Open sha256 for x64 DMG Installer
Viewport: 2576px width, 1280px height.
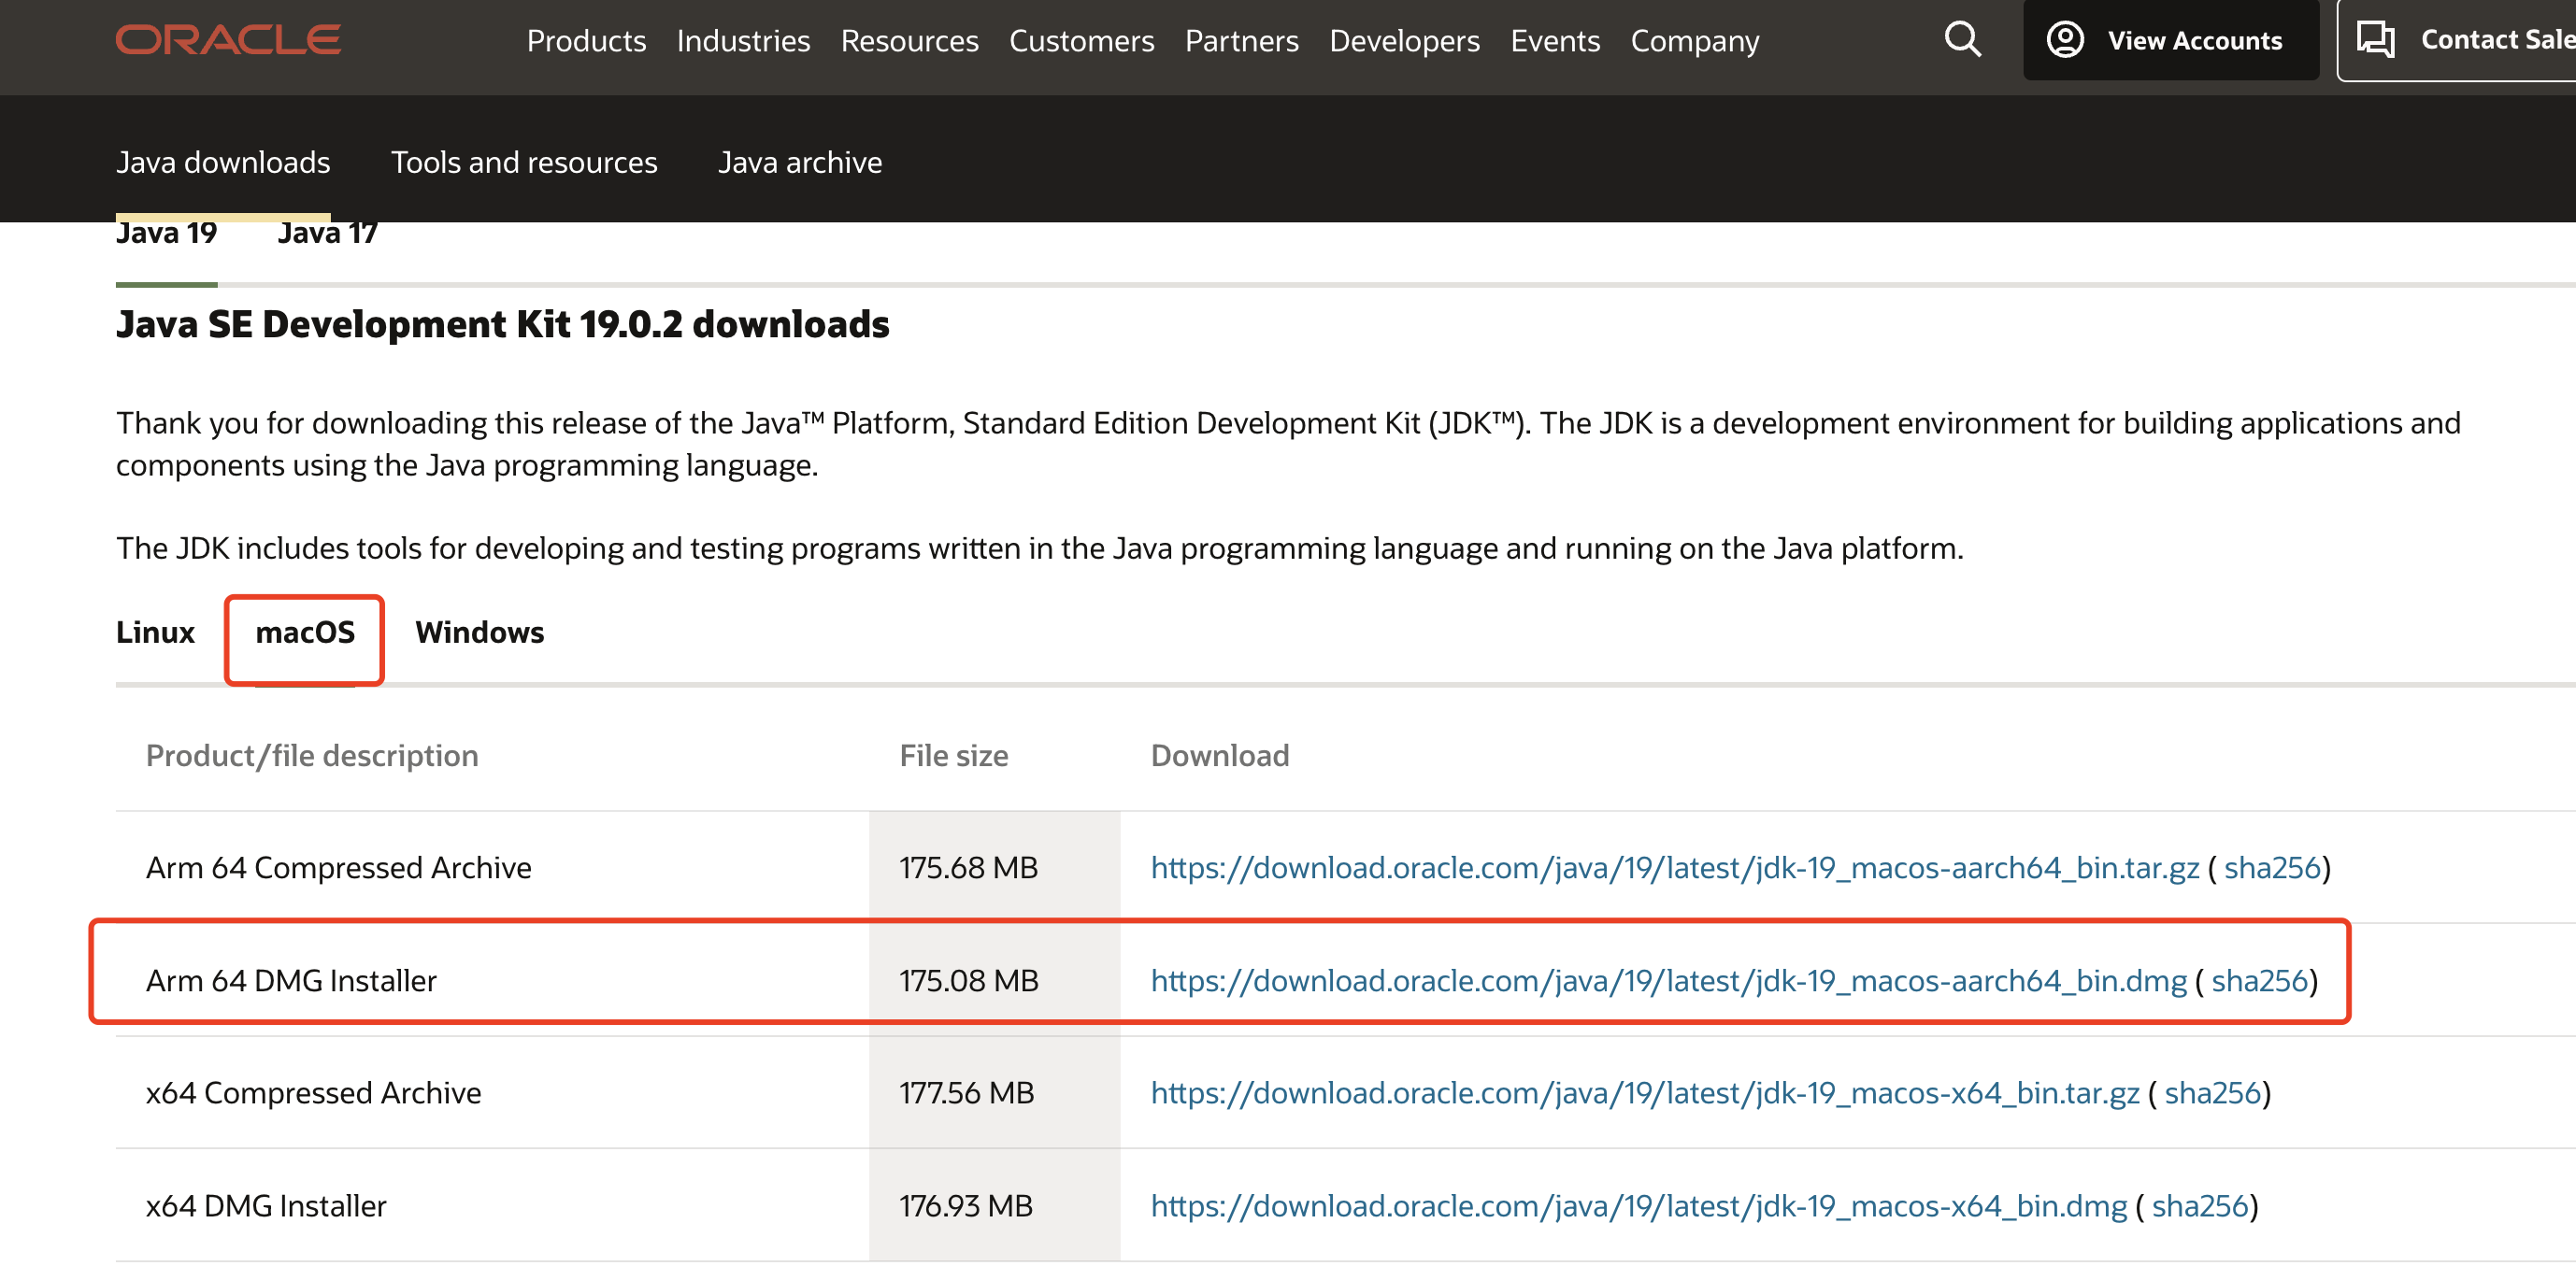pyautogui.click(x=2199, y=1206)
